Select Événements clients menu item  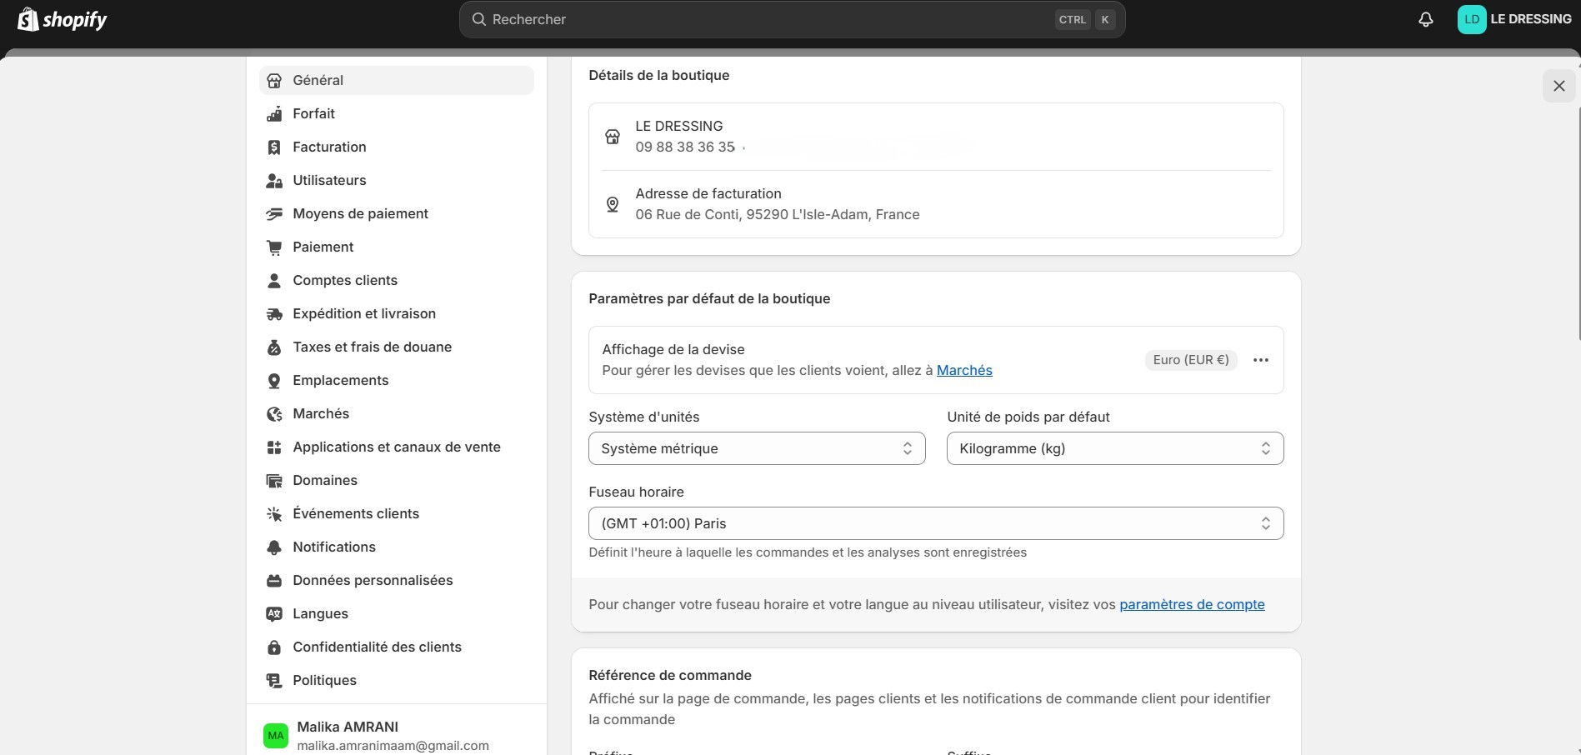(x=397, y=513)
